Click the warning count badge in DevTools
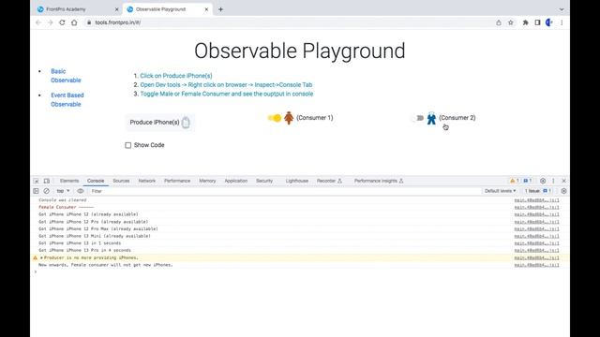Image resolution: width=600 pixels, height=337 pixels. [x=514, y=181]
